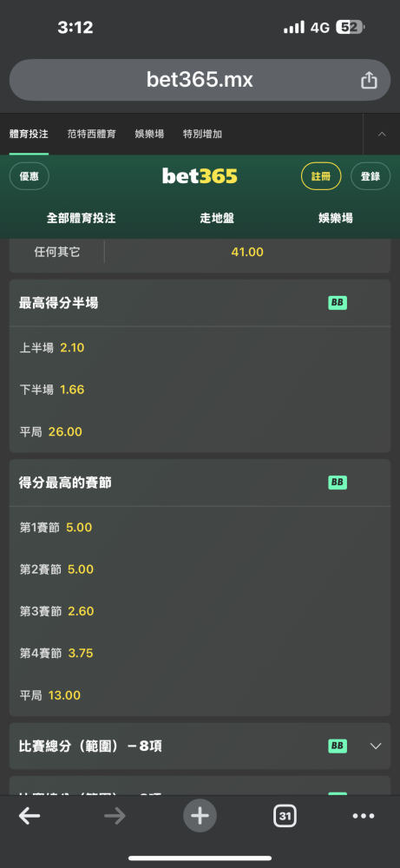Switch to the 范特西體育 tab
The height and width of the screenshot is (868, 400).
tap(92, 134)
